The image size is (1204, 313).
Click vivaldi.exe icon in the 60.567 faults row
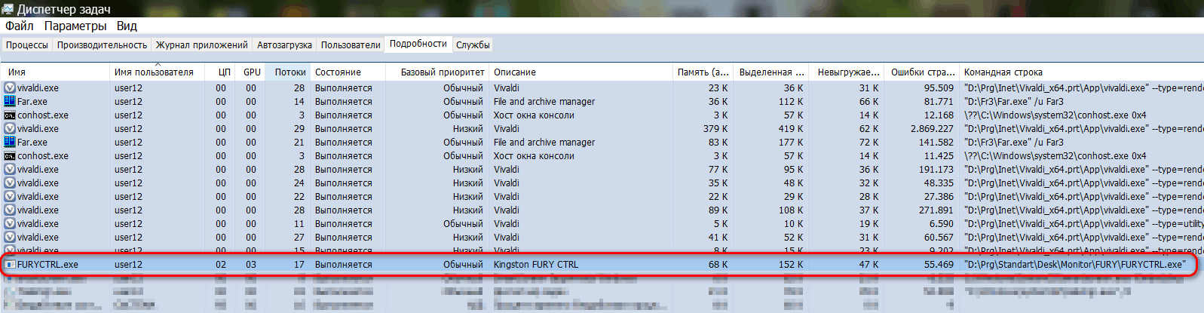click(x=10, y=238)
